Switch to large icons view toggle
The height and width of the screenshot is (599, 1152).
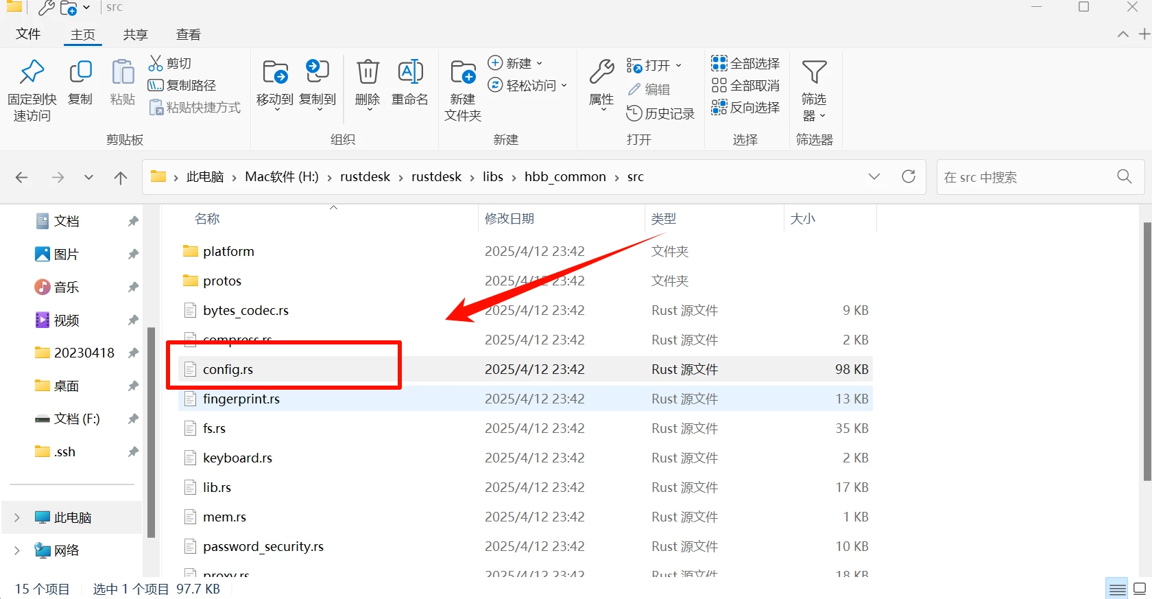click(1140, 589)
